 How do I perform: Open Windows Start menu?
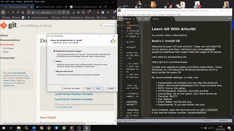point(3,128)
